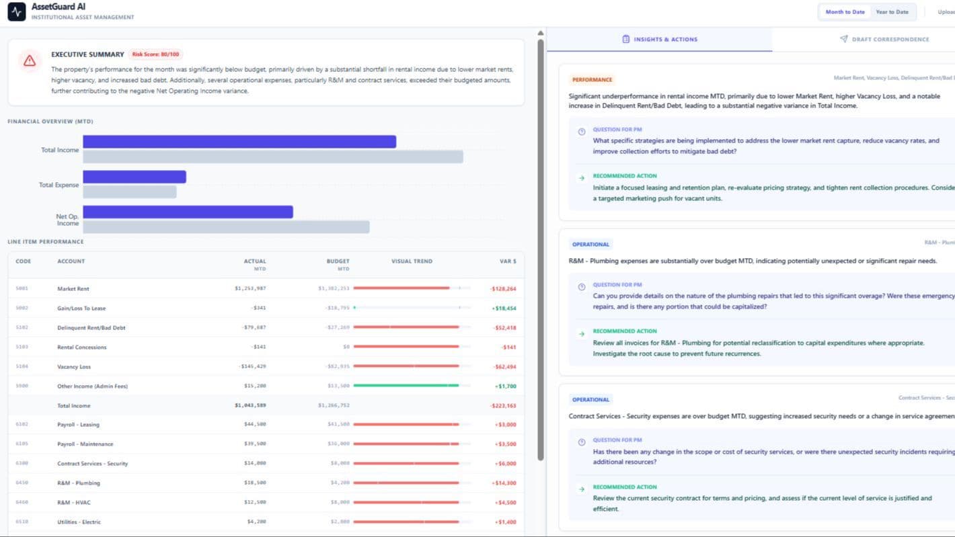The image size is (955, 537).
Task: Click OPERATIONAL tag on security insight card
Action: 590,400
